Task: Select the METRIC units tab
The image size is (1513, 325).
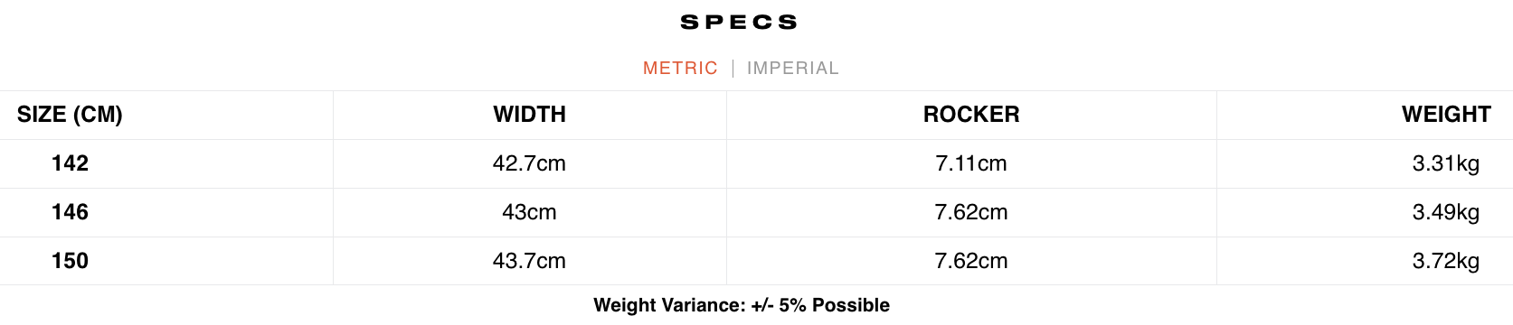Action: (x=680, y=68)
